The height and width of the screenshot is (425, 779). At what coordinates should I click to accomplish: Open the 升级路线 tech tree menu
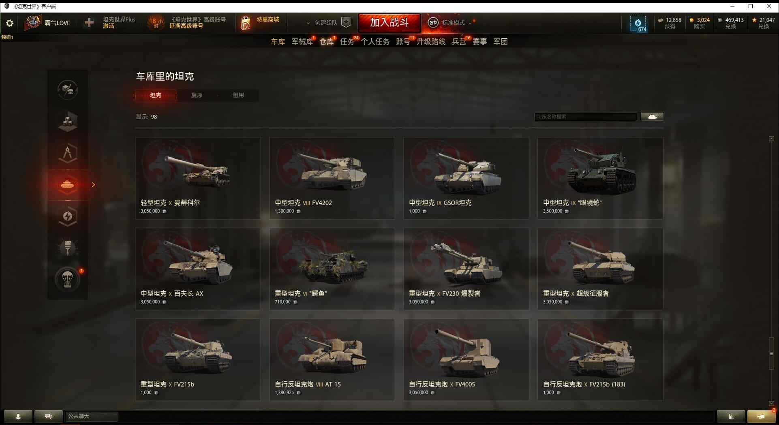(x=431, y=41)
